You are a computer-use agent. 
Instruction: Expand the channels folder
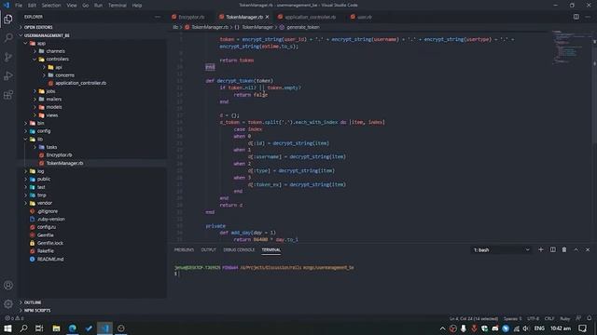tap(56, 51)
